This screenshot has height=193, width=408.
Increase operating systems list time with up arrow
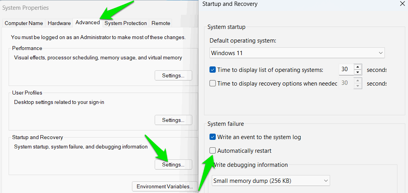click(x=358, y=67)
